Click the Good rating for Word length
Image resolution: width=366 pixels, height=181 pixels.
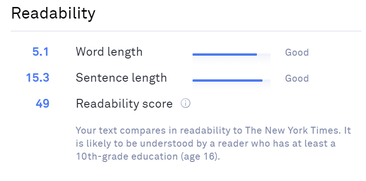(x=297, y=52)
